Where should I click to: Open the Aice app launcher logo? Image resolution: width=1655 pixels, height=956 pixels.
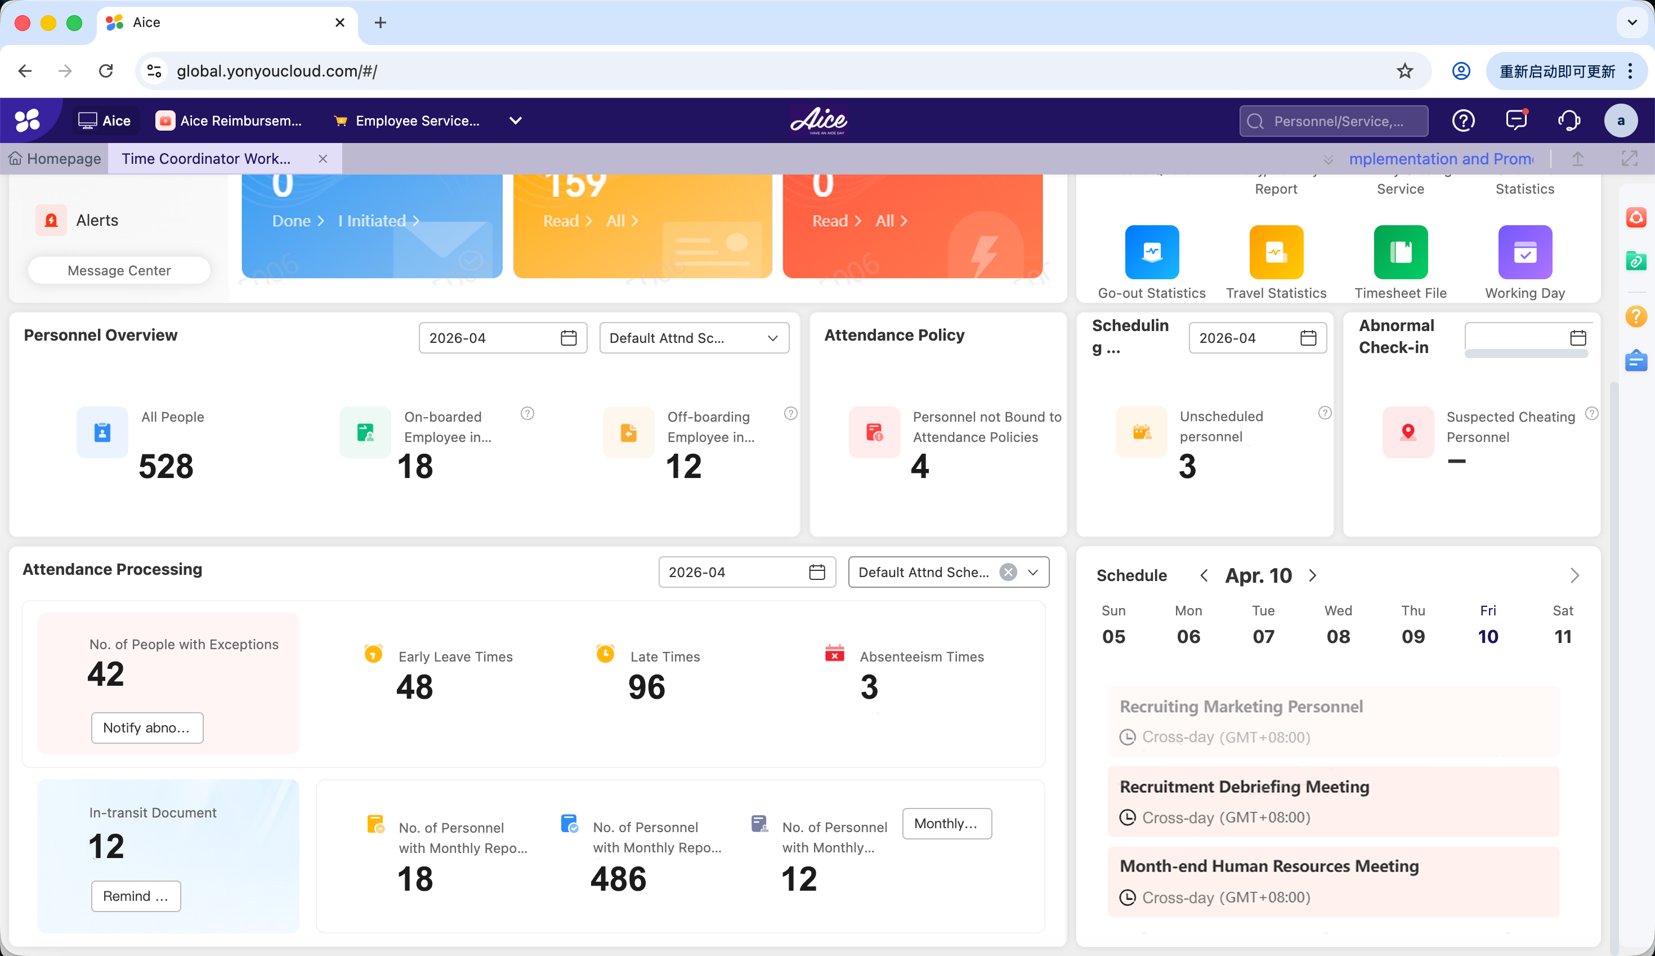point(28,121)
